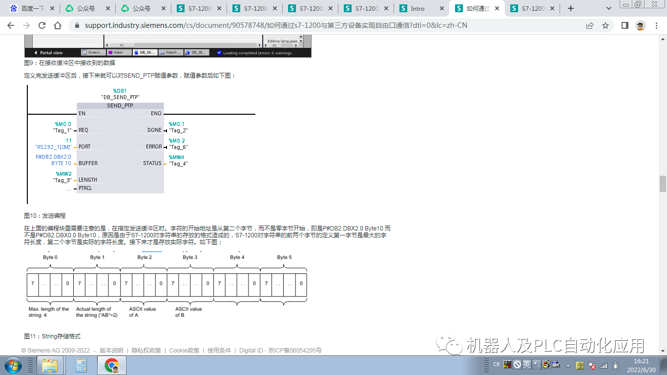This screenshot has height=375, width=667.
Task: Select the active 如何通过 tab
Action: (477, 8)
